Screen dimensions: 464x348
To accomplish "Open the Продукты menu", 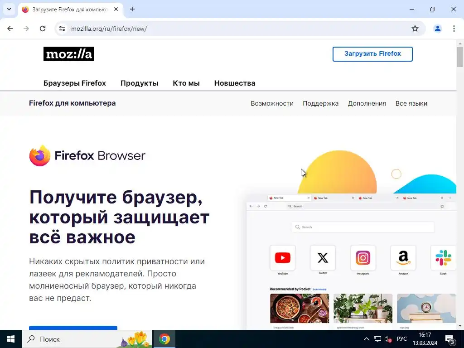I will [140, 83].
